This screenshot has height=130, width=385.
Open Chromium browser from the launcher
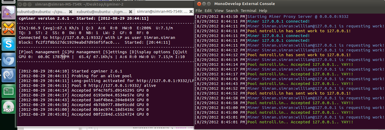[9, 60]
